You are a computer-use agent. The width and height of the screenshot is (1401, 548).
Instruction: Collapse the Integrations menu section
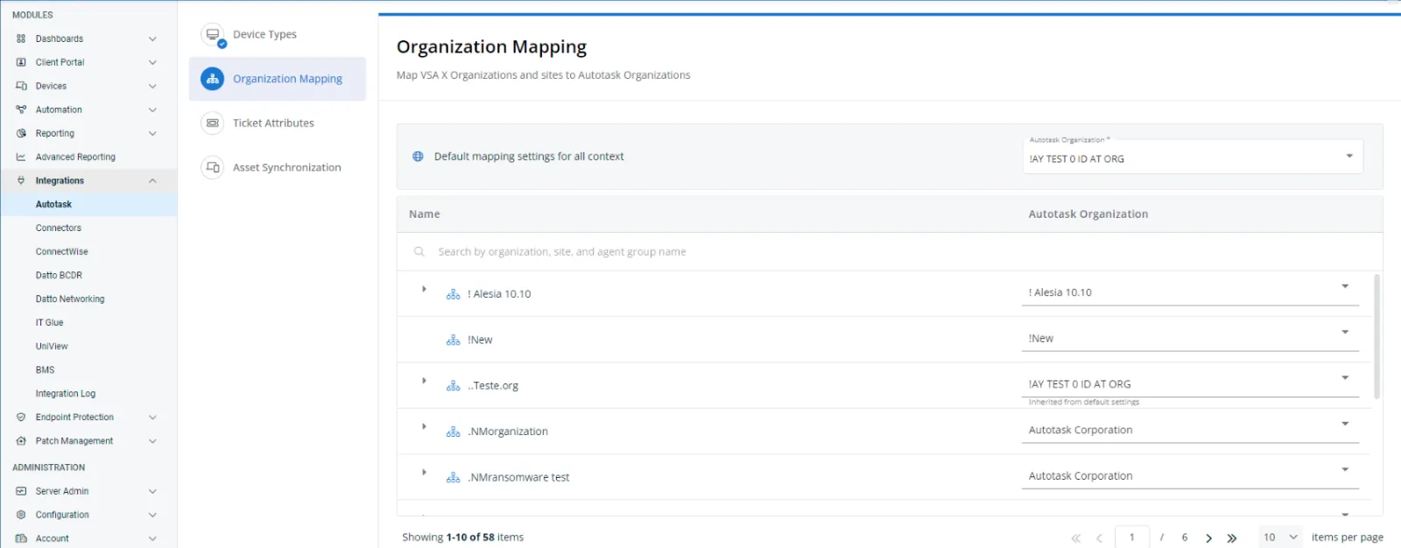152,181
